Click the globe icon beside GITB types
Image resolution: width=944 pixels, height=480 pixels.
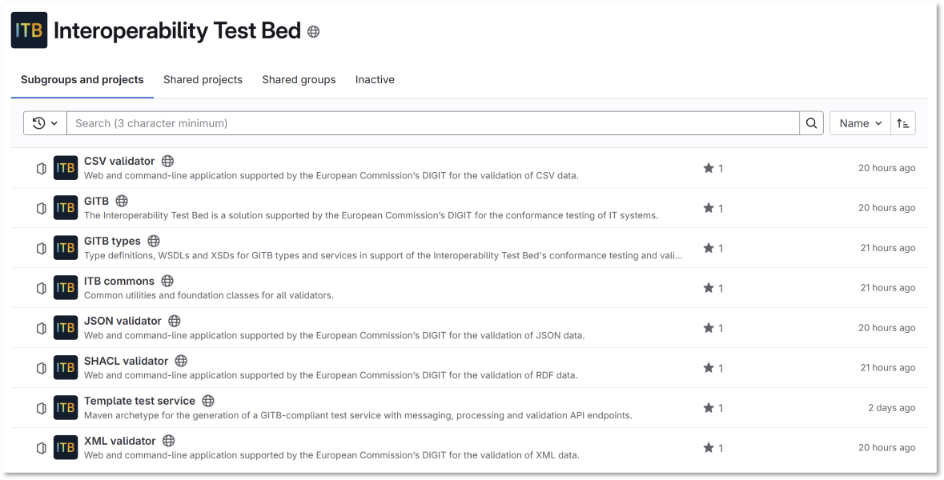click(x=154, y=241)
